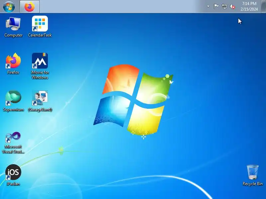Open the Windows Start orb
This screenshot has width=266, height=199.
[x=9, y=6]
